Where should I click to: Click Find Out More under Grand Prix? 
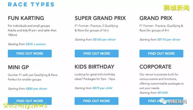(161, 54)
